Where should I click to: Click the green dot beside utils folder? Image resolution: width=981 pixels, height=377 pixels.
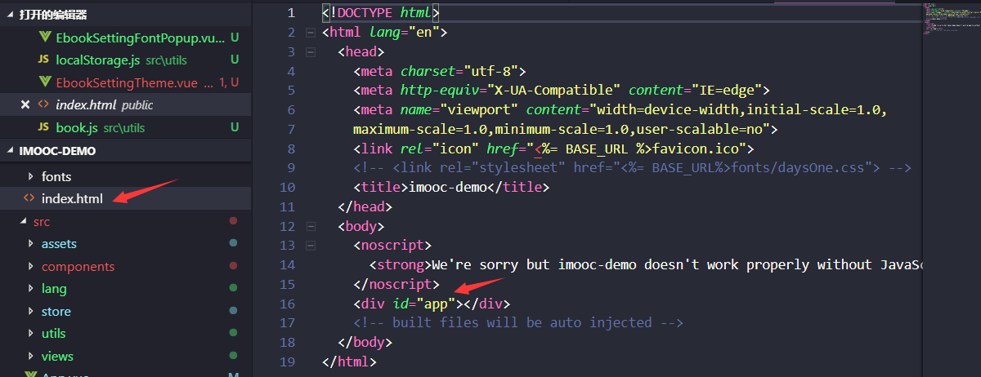click(233, 333)
